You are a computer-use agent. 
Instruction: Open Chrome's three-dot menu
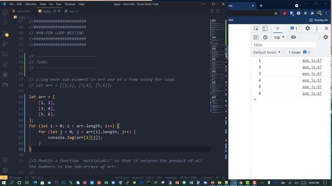[x=326, y=13]
